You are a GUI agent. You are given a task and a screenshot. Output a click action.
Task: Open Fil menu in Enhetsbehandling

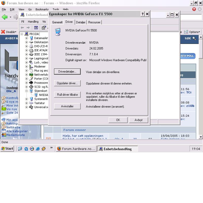23,22
